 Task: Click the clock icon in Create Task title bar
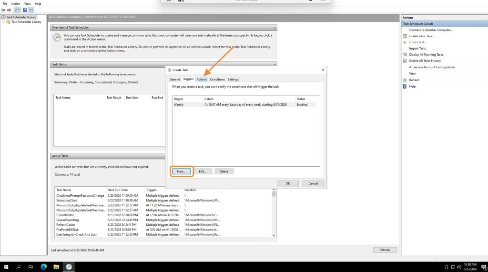(x=170, y=70)
